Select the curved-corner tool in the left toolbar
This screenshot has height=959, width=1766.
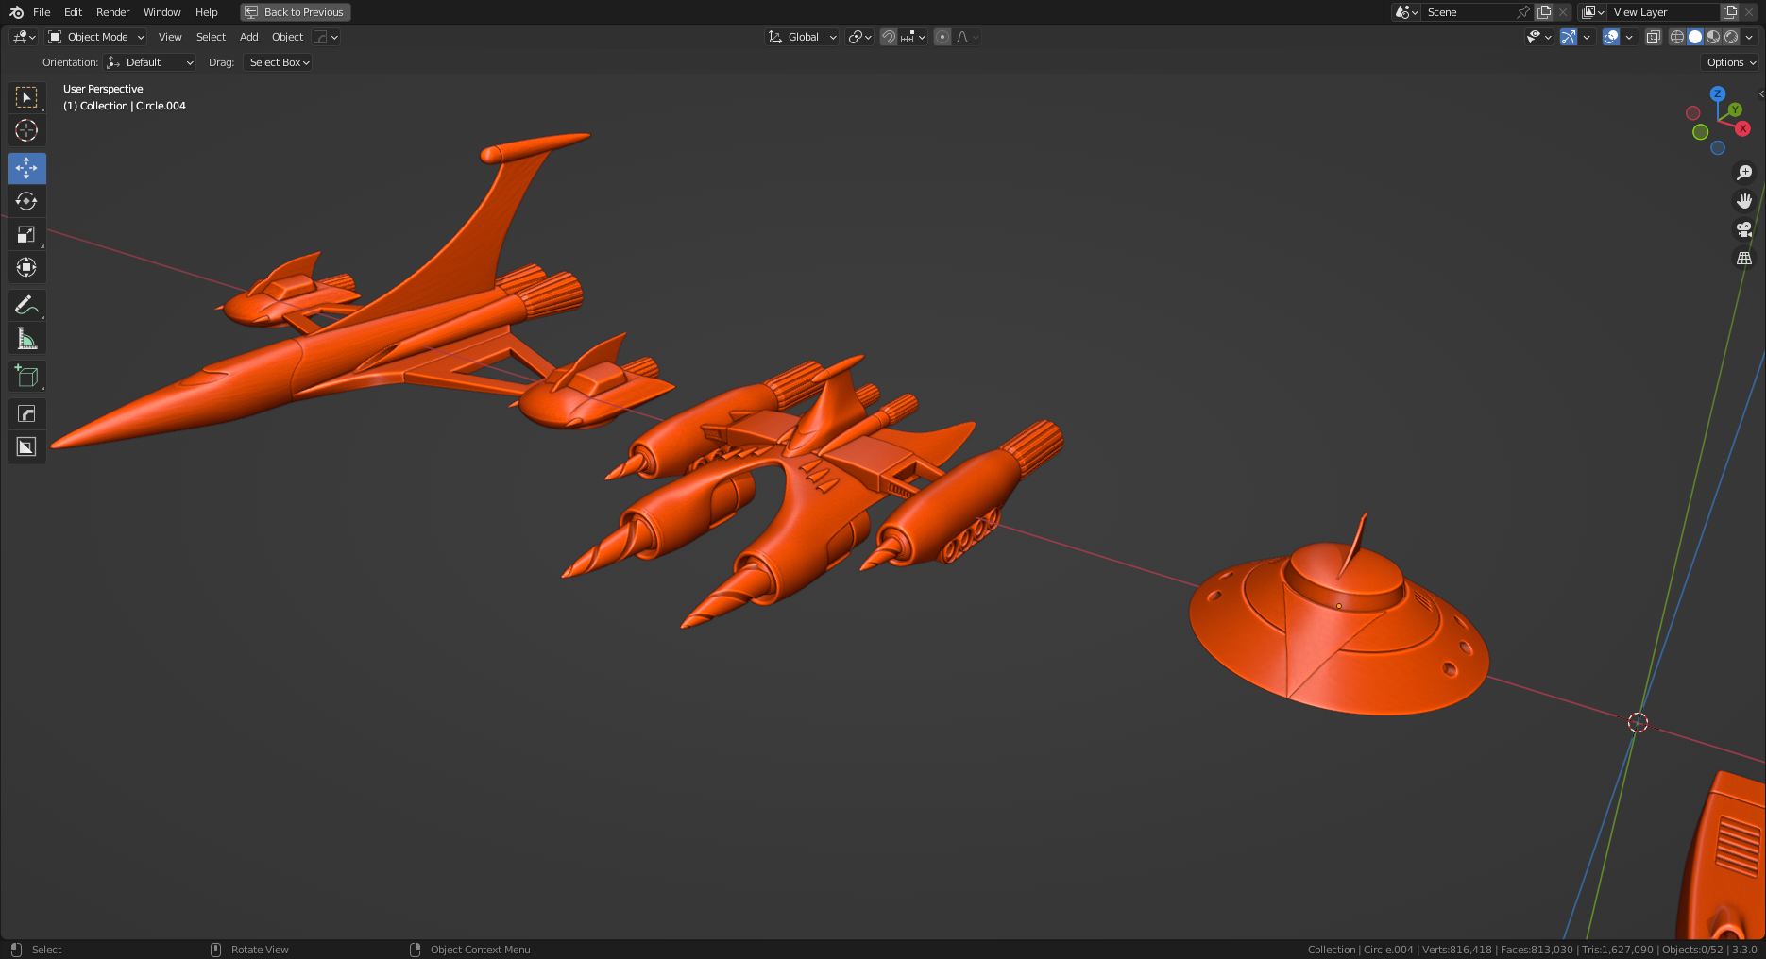(26, 413)
